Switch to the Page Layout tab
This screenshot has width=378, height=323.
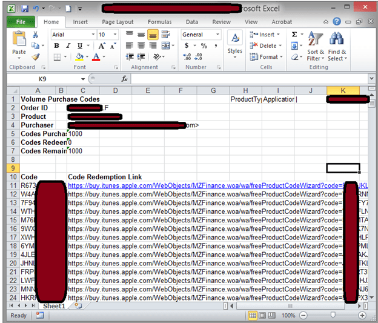point(118,22)
